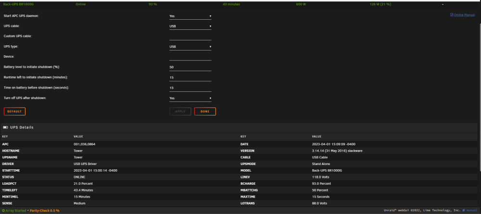481x214 pixels.
Task: Open the UPS type dropdown
Action: point(190,47)
